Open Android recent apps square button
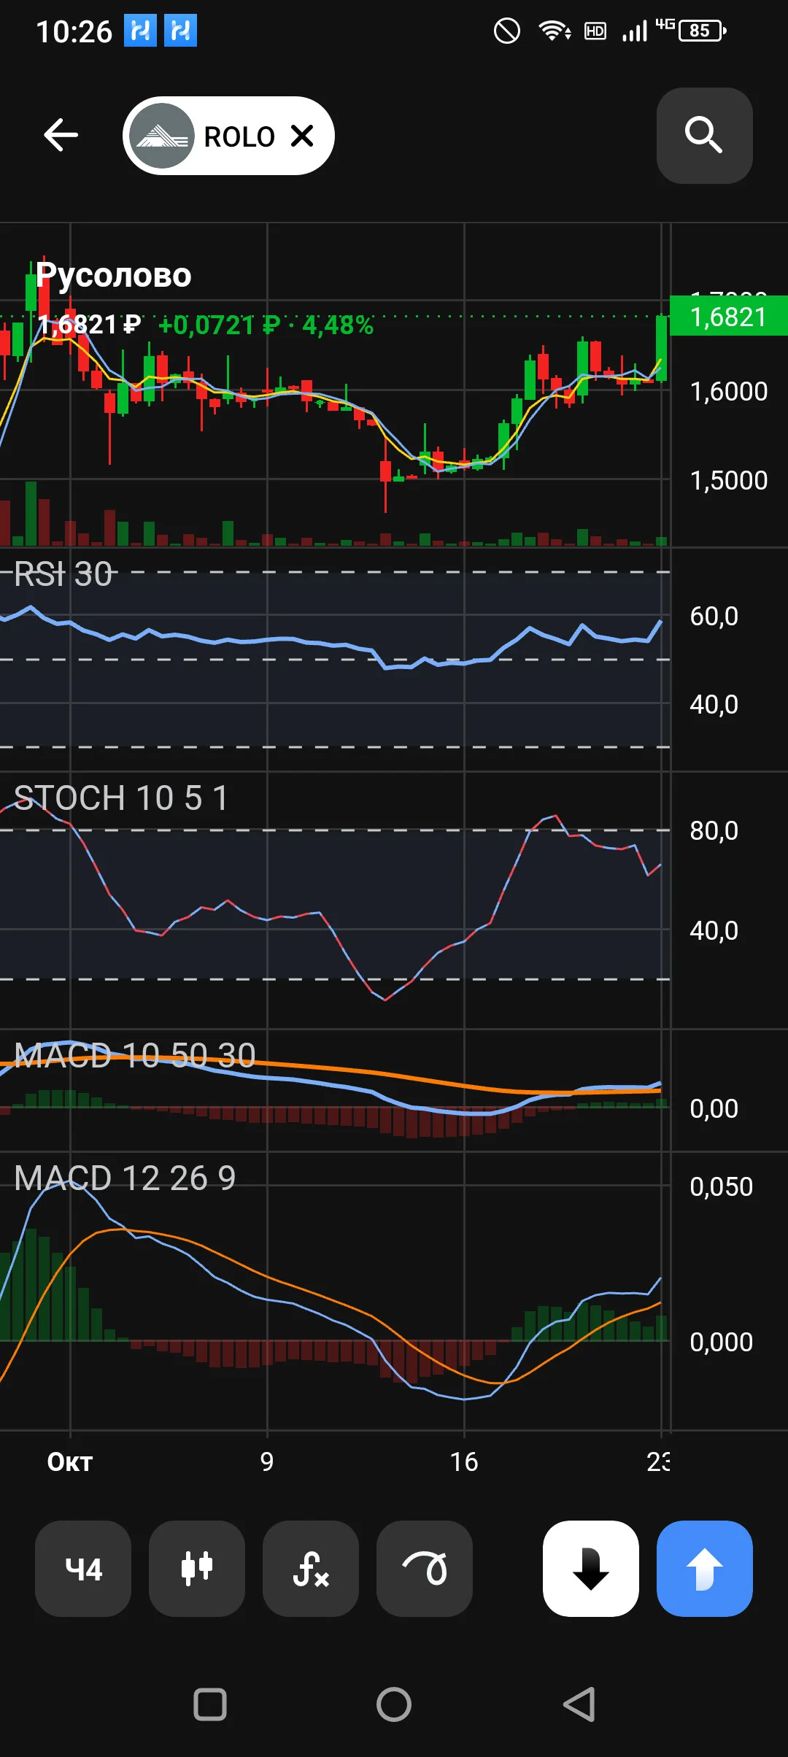Image resolution: width=788 pixels, height=1757 pixels. click(210, 1704)
